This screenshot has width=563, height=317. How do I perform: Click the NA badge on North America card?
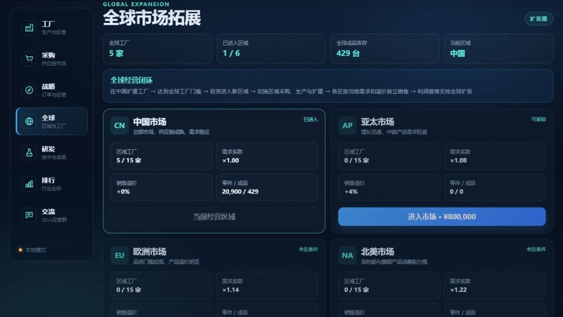(347, 255)
